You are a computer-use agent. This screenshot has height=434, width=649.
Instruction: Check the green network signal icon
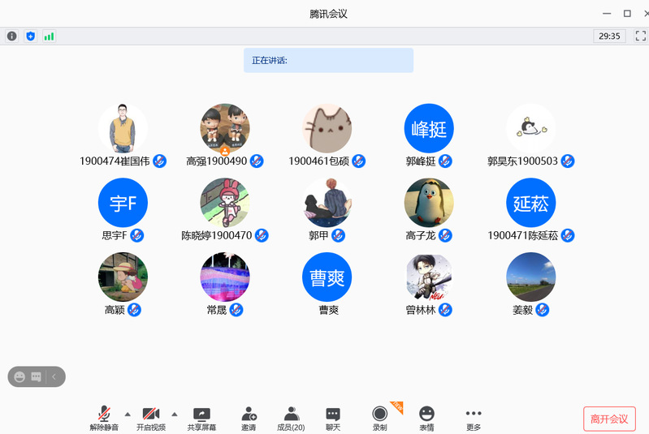pyautogui.click(x=50, y=36)
